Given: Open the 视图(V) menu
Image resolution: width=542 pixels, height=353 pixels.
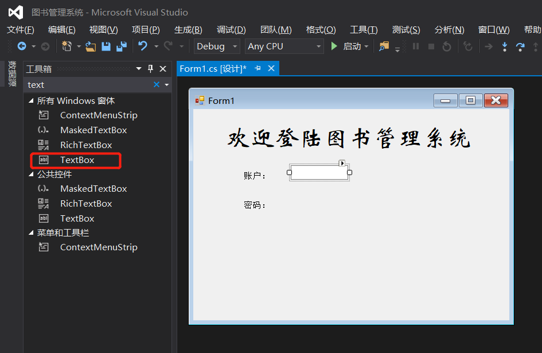Looking at the screenshot, I should coord(103,30).
